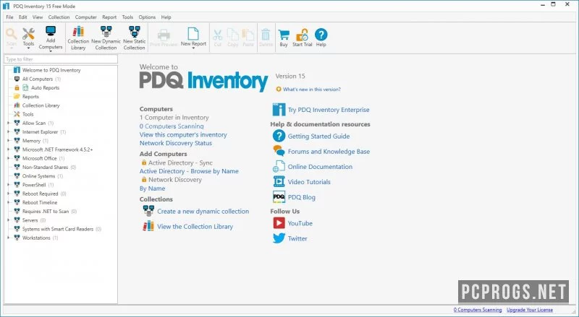Click the Video Tutorials film icon
579x317 pixels.
279,181
